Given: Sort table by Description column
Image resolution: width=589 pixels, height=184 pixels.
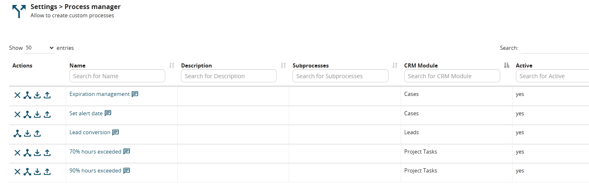Looking at the screenshot, I should [283, 65].
